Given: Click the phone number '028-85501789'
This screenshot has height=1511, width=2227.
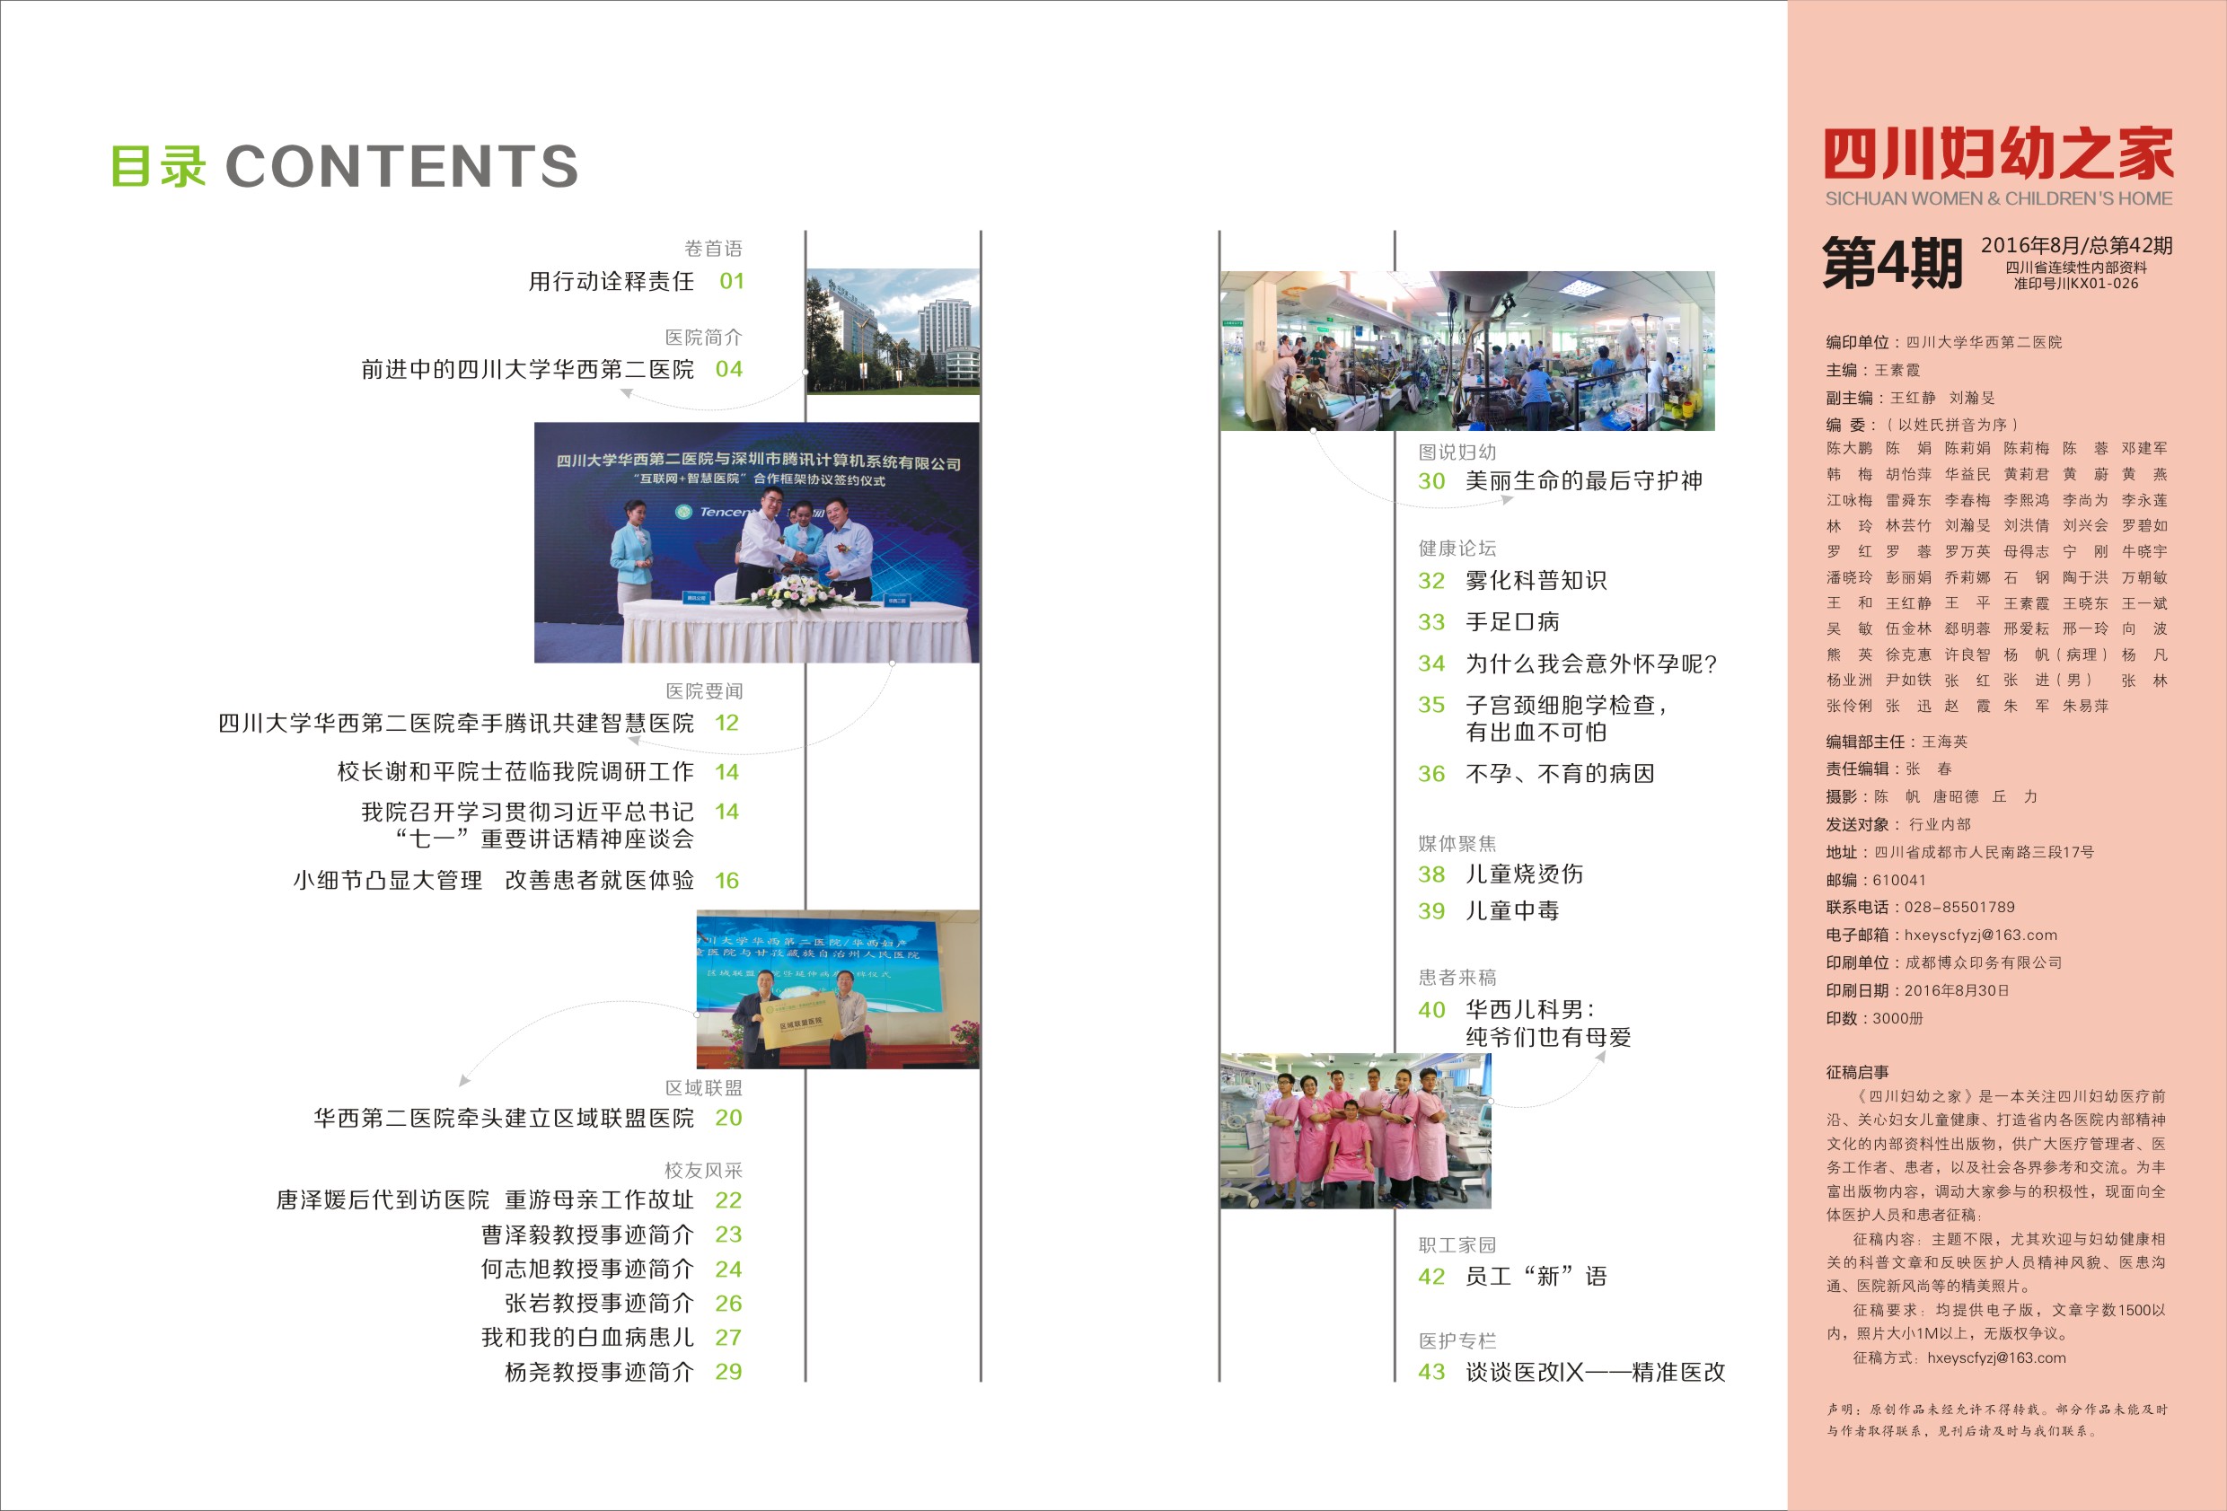Looking at the screenshot, I should click(x=1959, y=908).
